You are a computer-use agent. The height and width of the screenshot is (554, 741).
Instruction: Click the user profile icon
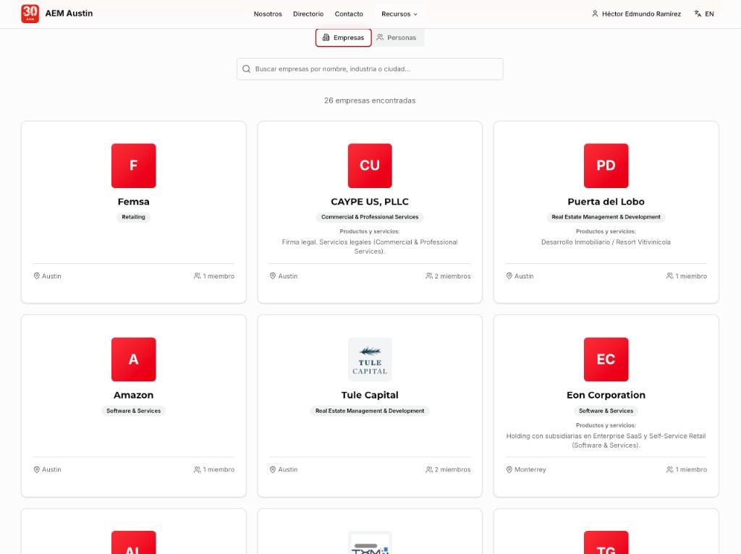(595, 14)
